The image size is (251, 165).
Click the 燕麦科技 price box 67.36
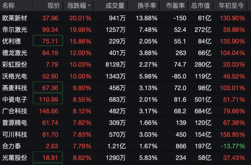point(48,88)
